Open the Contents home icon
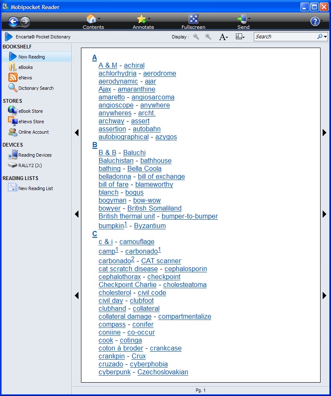The image size is (331, 396). tap(91, 19)
